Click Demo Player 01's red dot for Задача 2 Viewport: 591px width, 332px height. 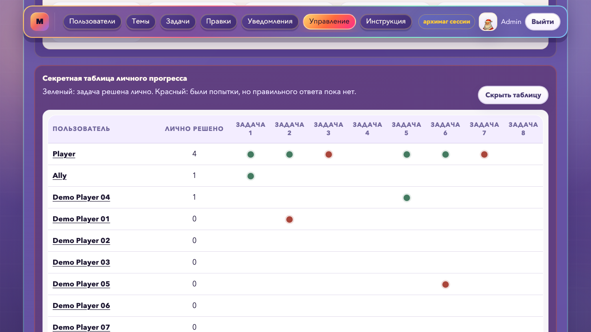289,219
